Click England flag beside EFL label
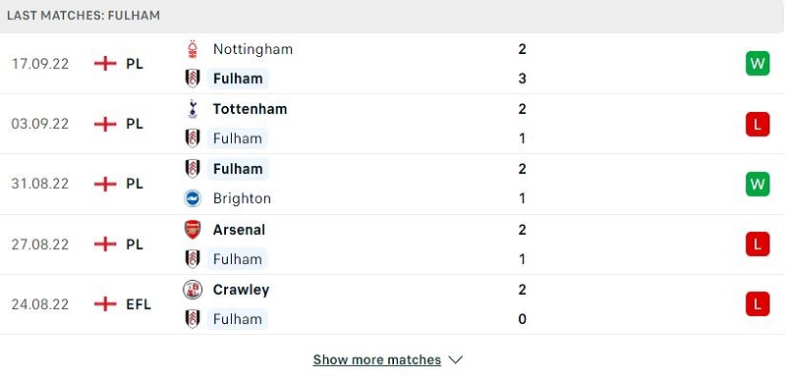 105,303
